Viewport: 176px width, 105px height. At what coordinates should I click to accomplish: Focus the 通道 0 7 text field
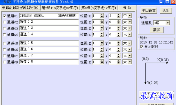49,55
